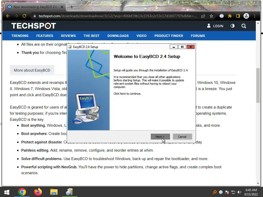Click the page vertical scrollbar thumb
Viewport: 263px width, 197px height.
pyautogui.click(x=258, y=85)
